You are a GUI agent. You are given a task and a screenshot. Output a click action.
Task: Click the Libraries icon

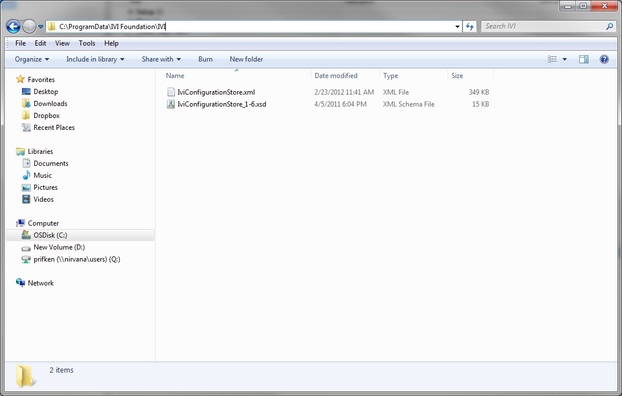click(20, 152)
